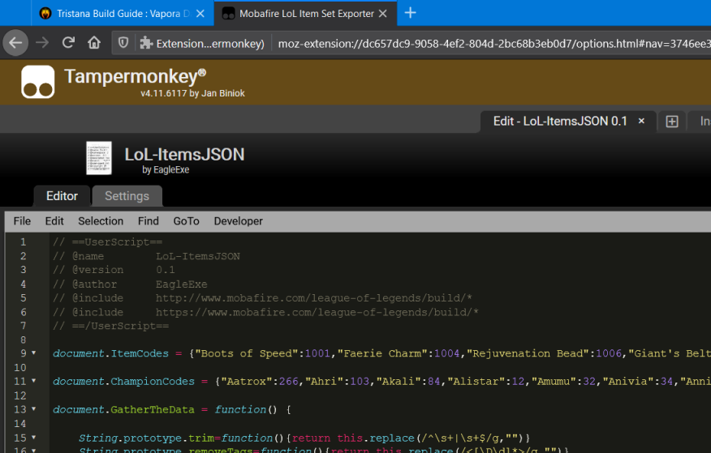Create a new script with plus icon
This screenshot has width=711, height=453.
(671, 122)
